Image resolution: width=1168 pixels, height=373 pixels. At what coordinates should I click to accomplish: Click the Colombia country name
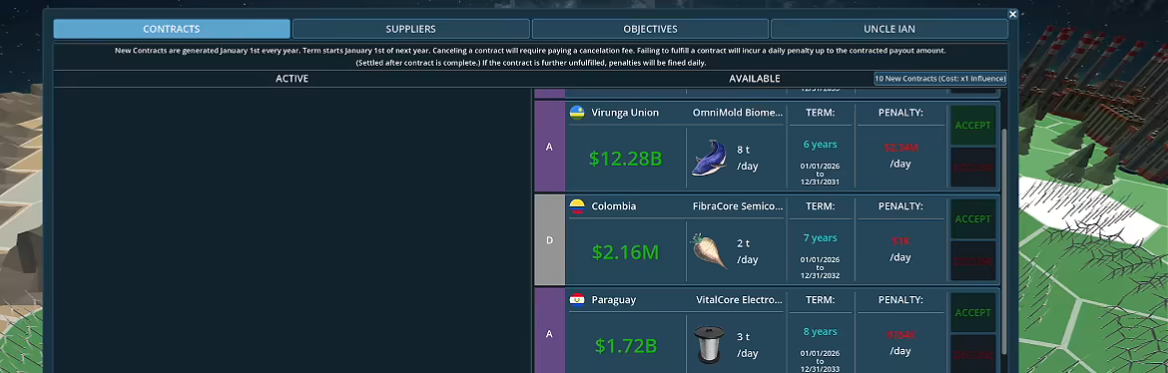click(614, 206)
